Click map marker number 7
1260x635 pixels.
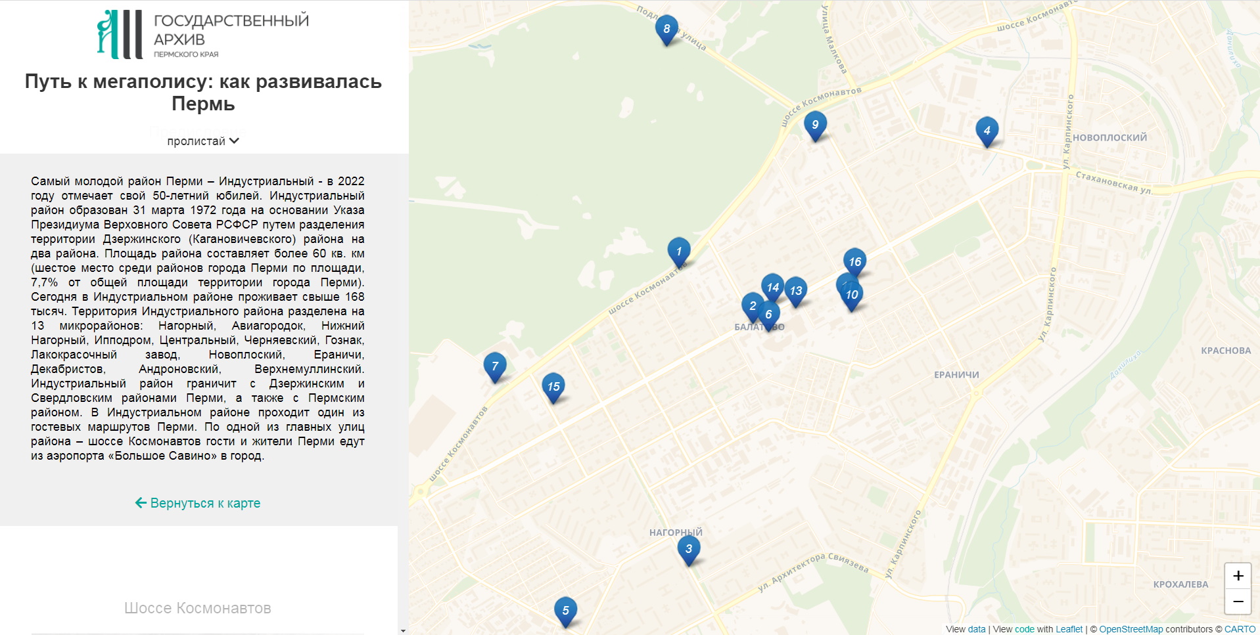point(495,366)
